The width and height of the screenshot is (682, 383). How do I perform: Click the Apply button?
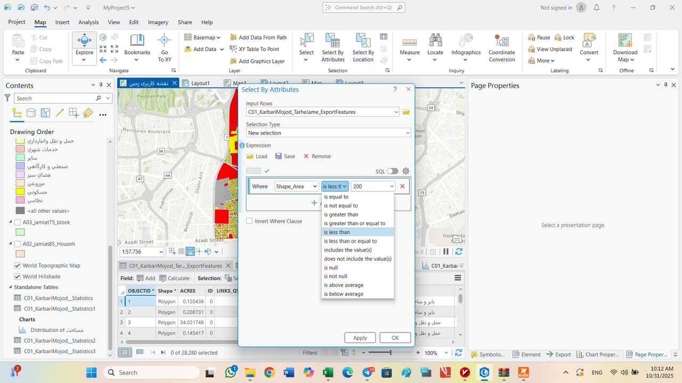pos(360,338)
